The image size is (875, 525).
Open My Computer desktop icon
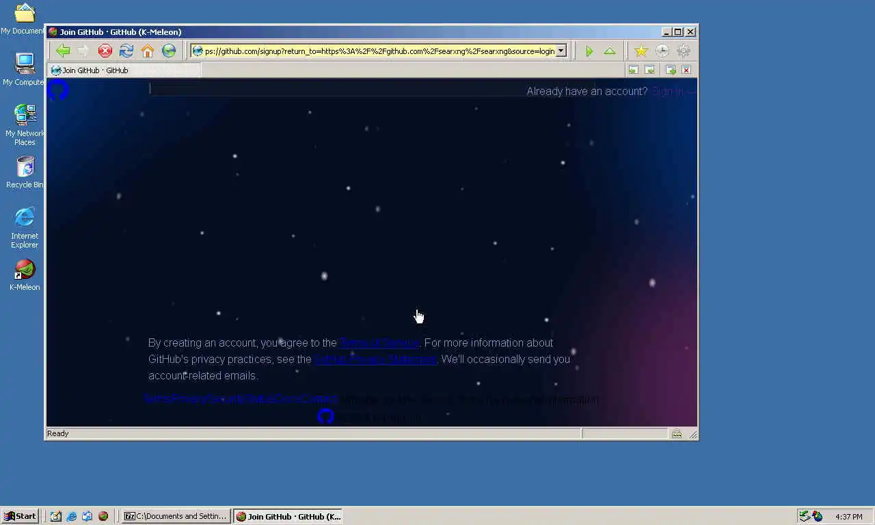(25, 69)
